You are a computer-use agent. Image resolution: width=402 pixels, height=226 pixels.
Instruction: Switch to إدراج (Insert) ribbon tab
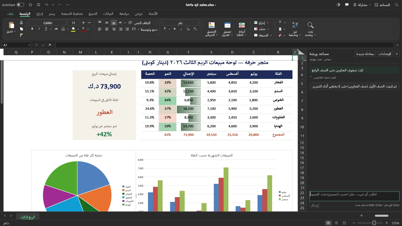[x=40, y=14]
